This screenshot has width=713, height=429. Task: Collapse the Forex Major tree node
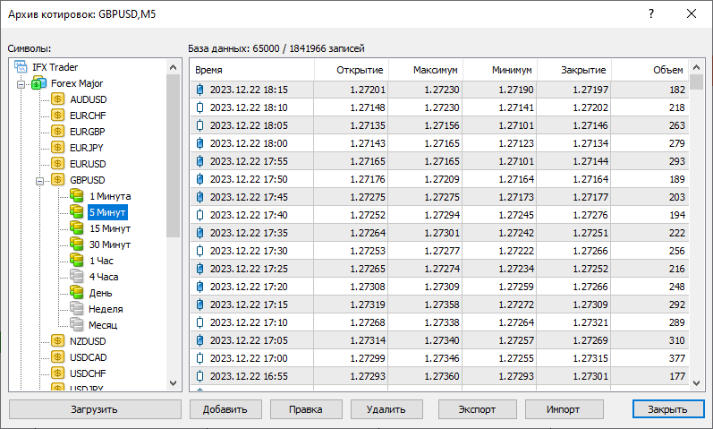click(21, 84)
